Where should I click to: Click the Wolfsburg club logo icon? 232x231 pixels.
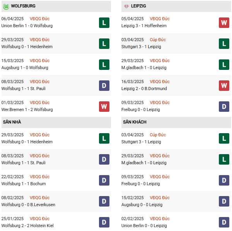(x=6, y=6)
